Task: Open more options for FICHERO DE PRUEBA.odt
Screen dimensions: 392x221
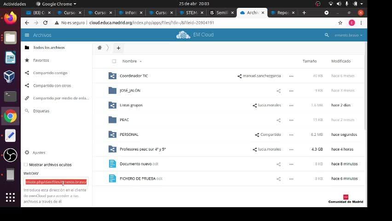Action: point(291,179)
